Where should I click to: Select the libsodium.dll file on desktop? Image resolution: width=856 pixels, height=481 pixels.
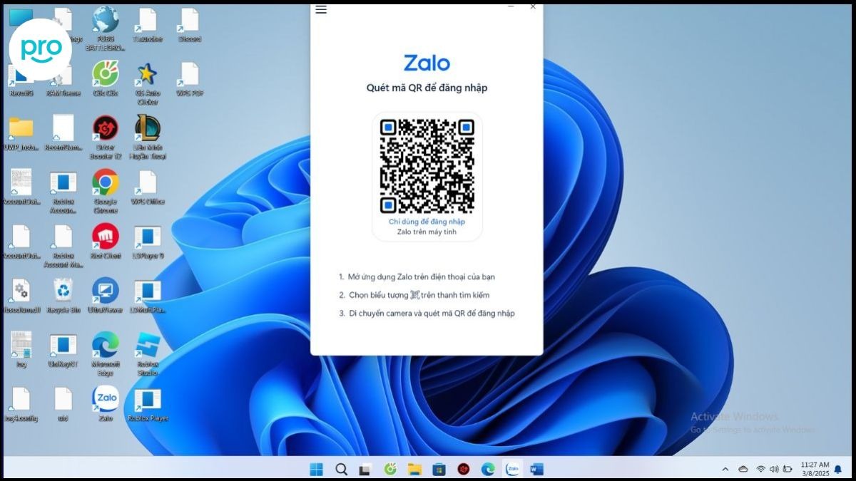(21, 296)
